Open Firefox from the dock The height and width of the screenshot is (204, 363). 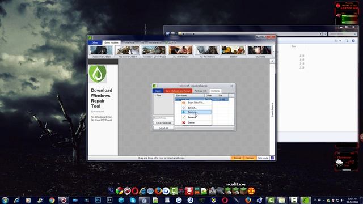pos(158,191)
